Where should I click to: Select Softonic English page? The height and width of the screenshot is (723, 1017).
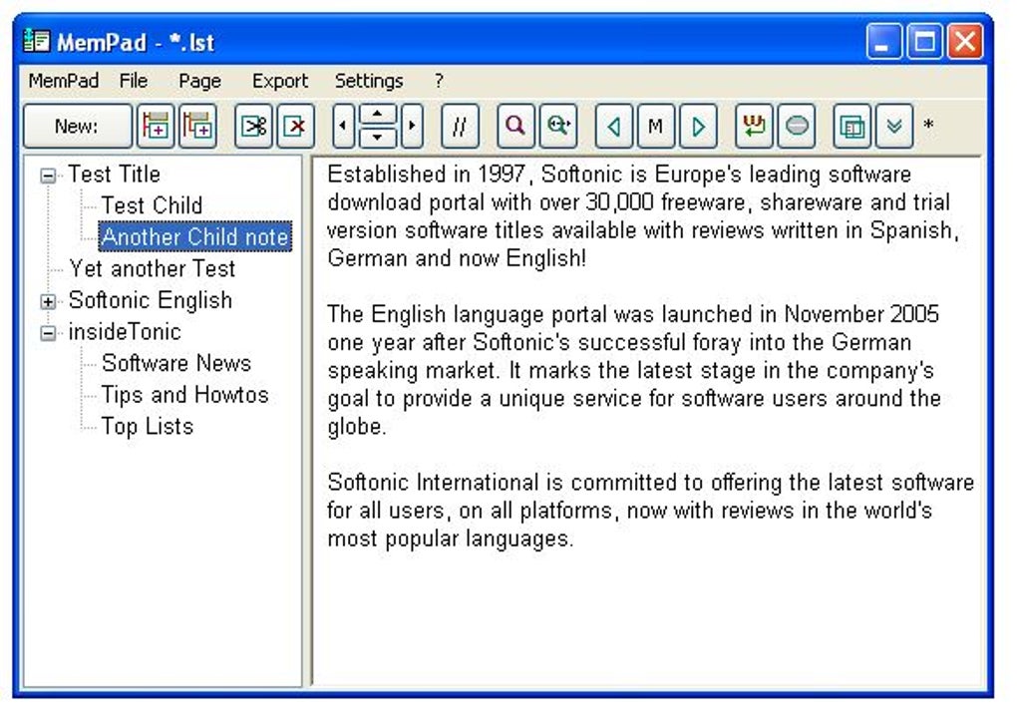tap(151, 300)
